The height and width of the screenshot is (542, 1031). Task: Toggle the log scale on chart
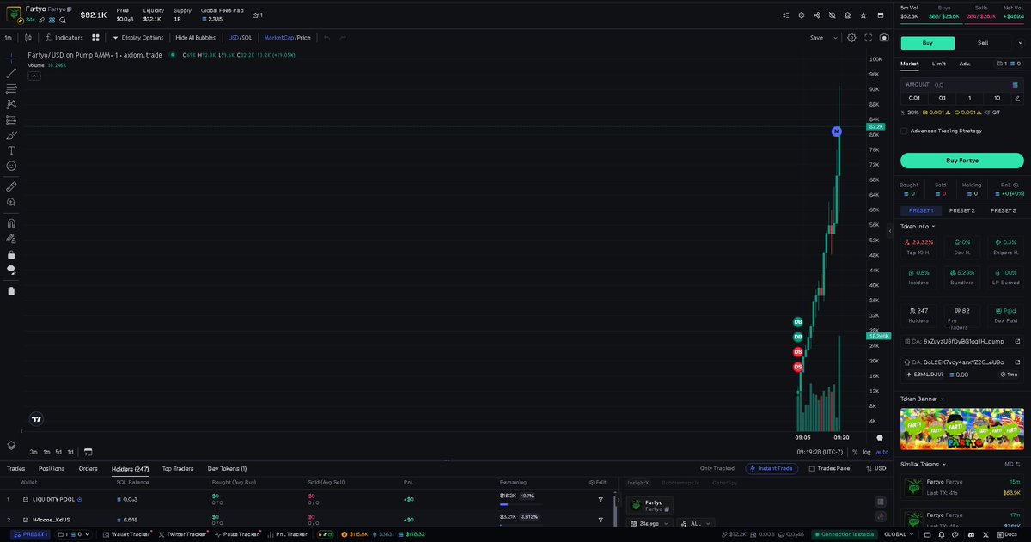(x=867, y=452)
